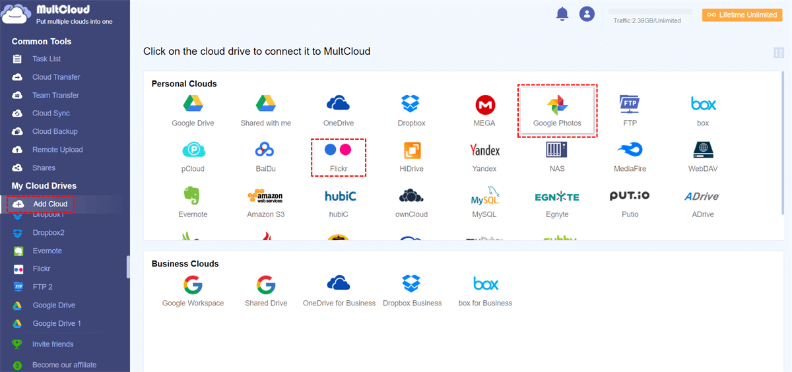Add OneDrive personal cloud
The width and height of the screenshot is (792, 372).
pyautogui.click(x=338, y=110)
